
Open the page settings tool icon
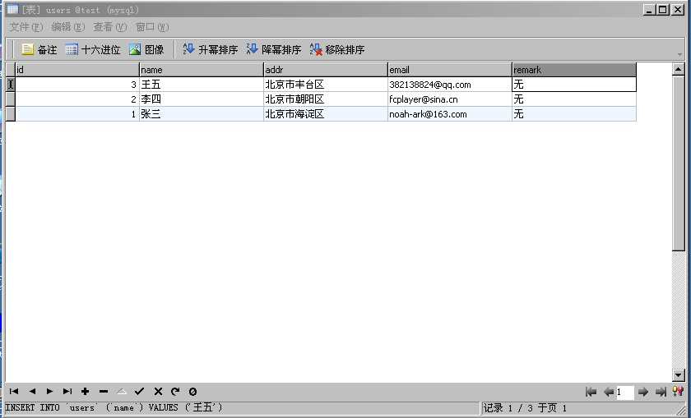[678, 392]
